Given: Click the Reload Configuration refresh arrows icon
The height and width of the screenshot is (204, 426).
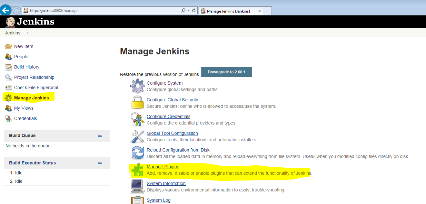Looking at the screenshot, I should pos(138,153).
